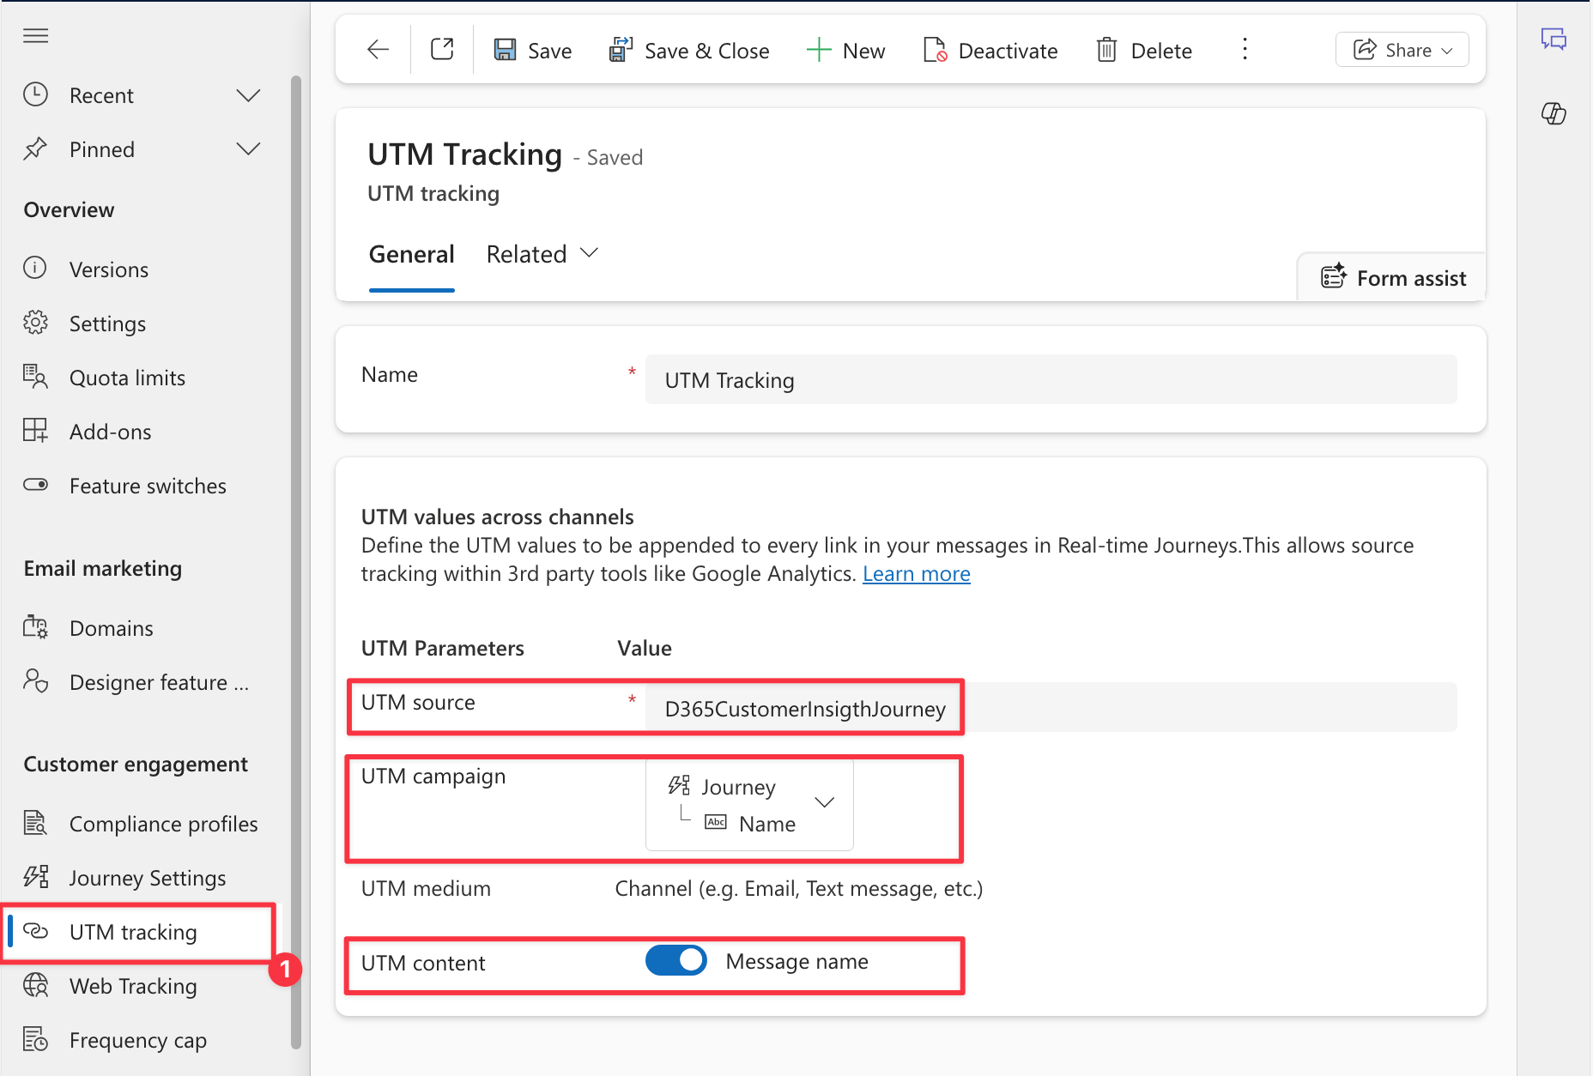Follow the Learn more link
The height and width of the screenshot is (1076, 1593).
[x=916, y=574]
